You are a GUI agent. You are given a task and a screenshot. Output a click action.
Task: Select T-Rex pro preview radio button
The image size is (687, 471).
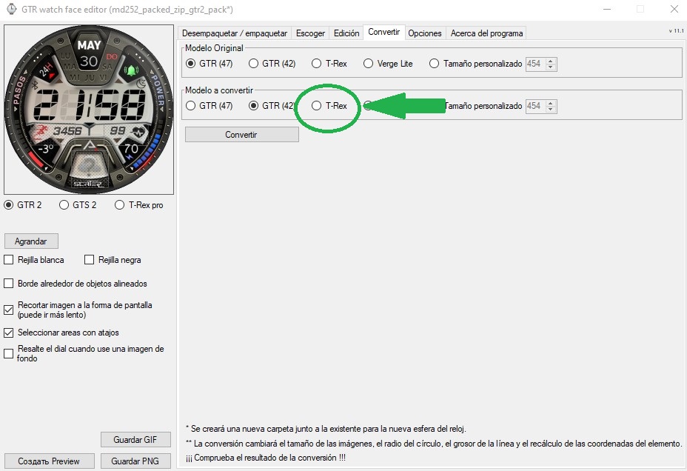[x=120, y=205]
